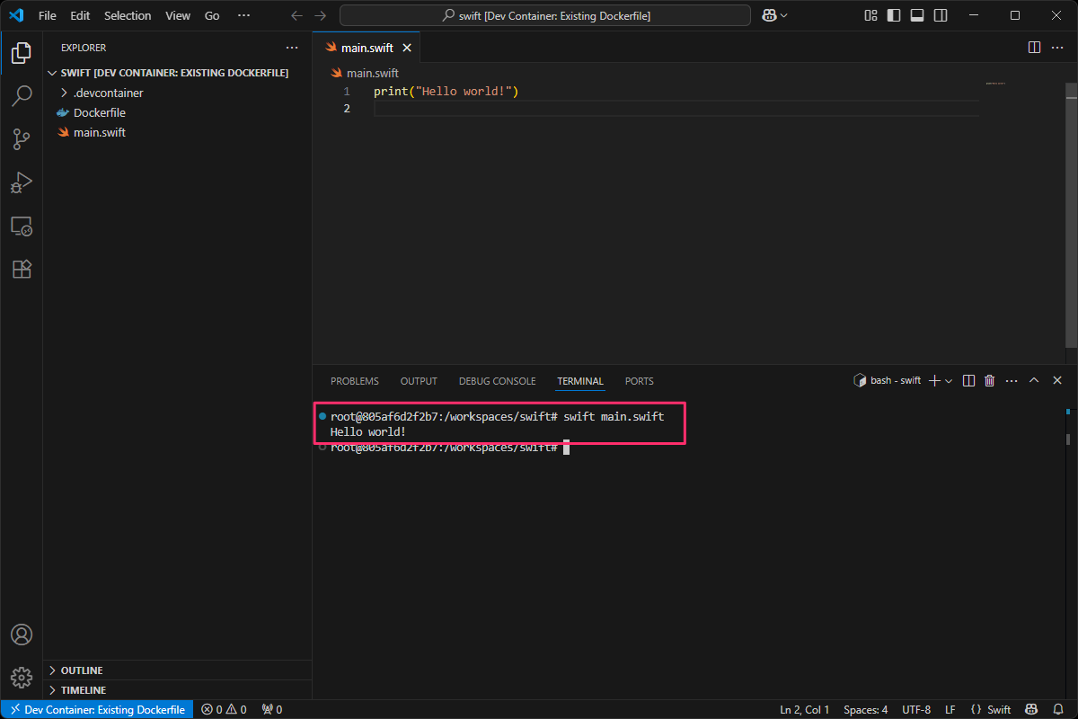Viewport: 1078px width, 719px height.
Task: Collapse the SWIFT workspace root folder
Action: pos(177,73)
